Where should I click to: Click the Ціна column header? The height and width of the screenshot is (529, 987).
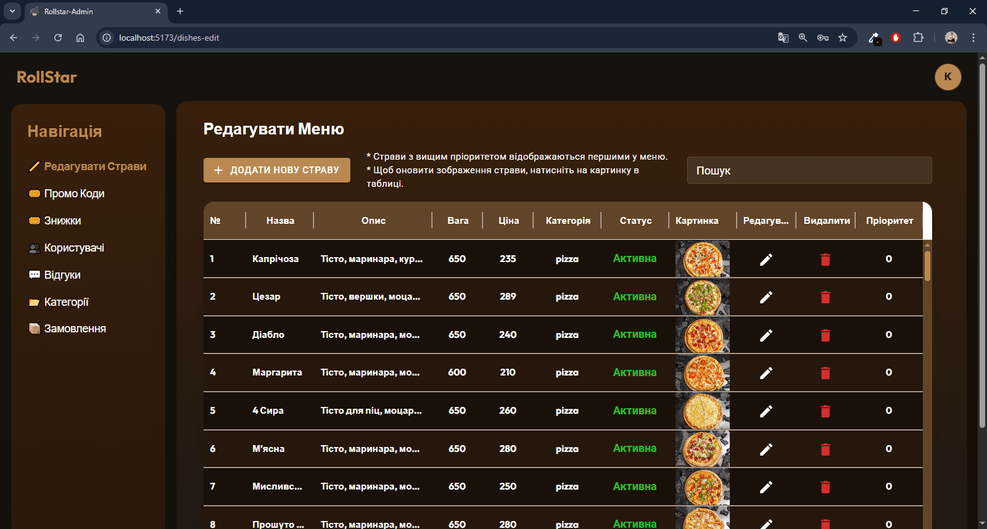[509, 221]
